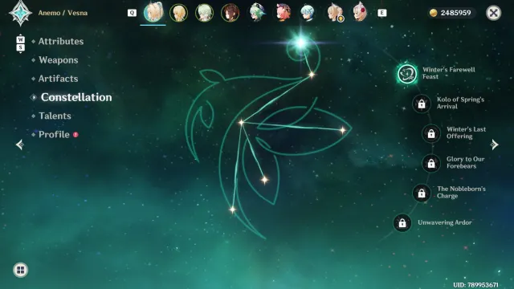Viewport: 514px width, 289px height.
Task: Select the dark brown-haired character portrait
Action: pyautogui.click(x=230, y=13)
